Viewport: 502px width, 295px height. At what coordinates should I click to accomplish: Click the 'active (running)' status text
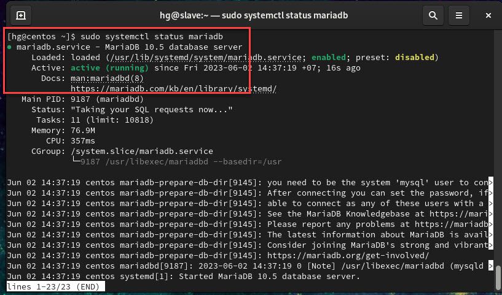110,67
